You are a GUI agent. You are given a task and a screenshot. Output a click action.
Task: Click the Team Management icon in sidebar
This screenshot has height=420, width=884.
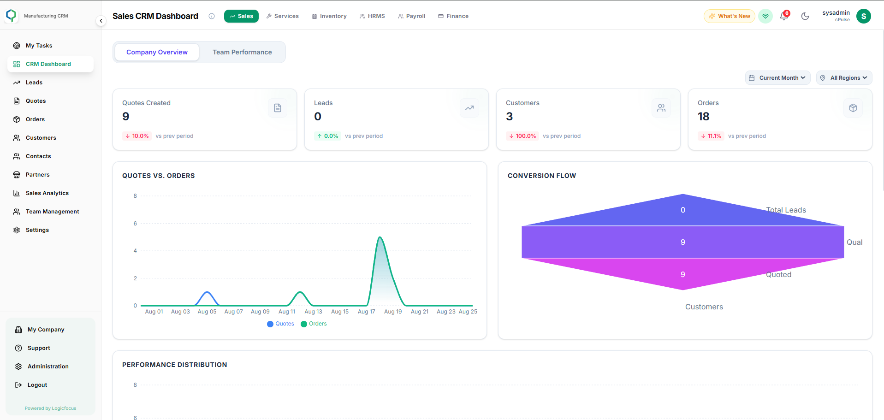click(x=17, y=212)
